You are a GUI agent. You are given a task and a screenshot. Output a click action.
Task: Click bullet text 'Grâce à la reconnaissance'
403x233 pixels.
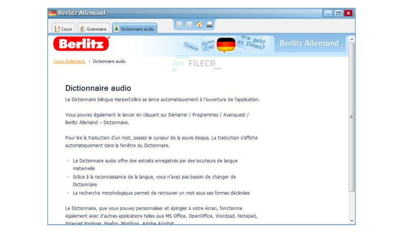point(154,181)
